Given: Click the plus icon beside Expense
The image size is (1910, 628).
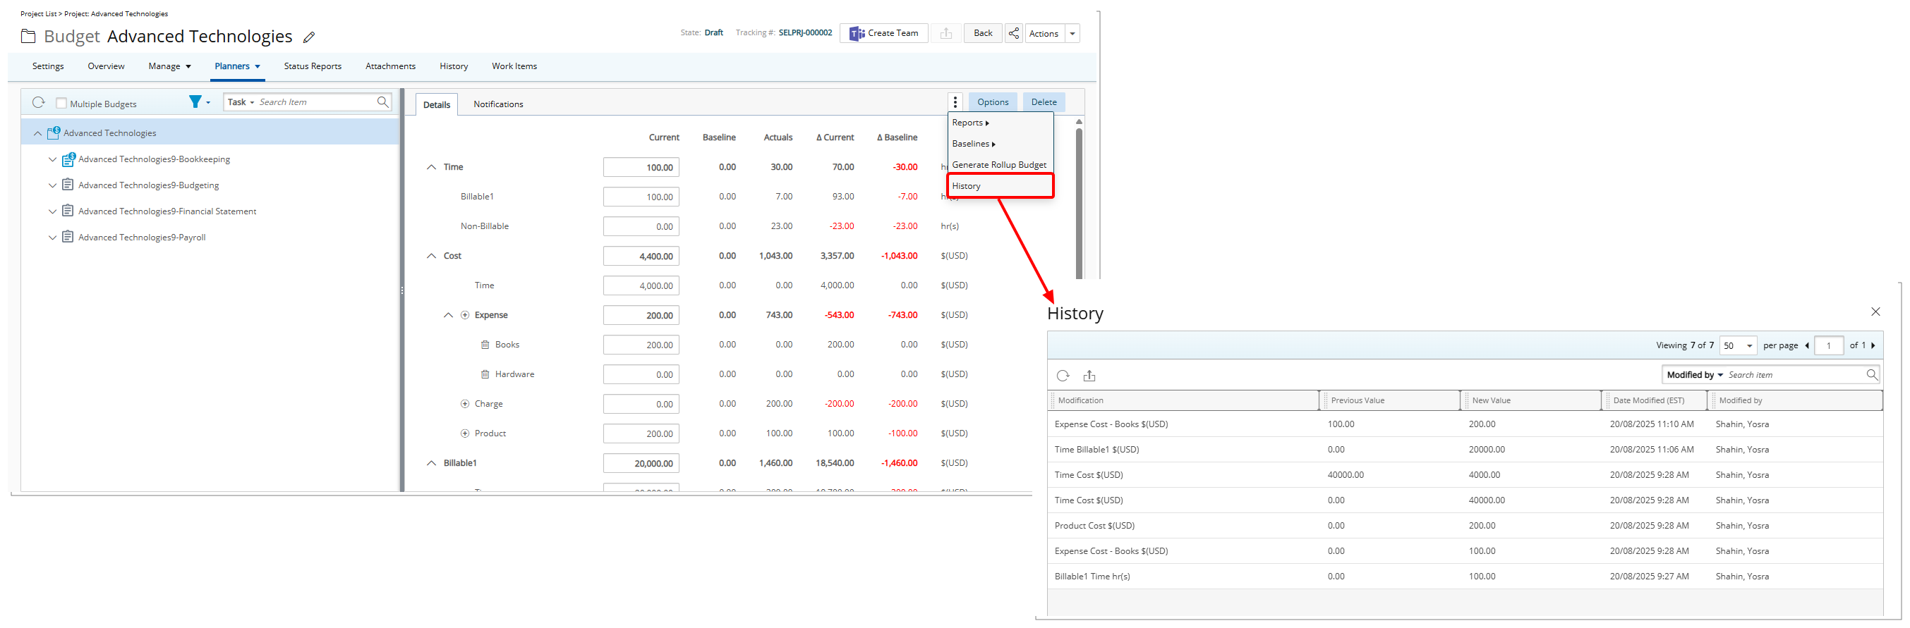Looking at the screenshot, I should (x=465, y=315).
